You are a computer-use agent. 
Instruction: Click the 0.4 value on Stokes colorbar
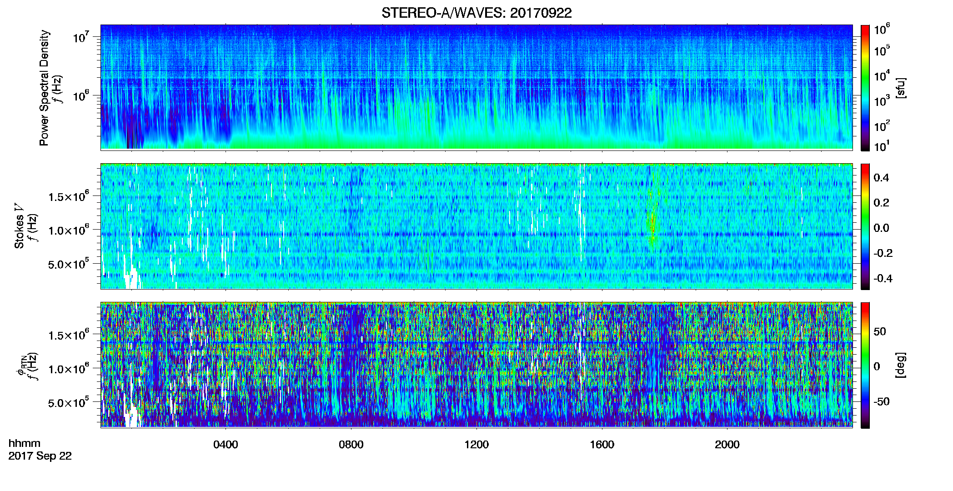[x=882, y=178]
